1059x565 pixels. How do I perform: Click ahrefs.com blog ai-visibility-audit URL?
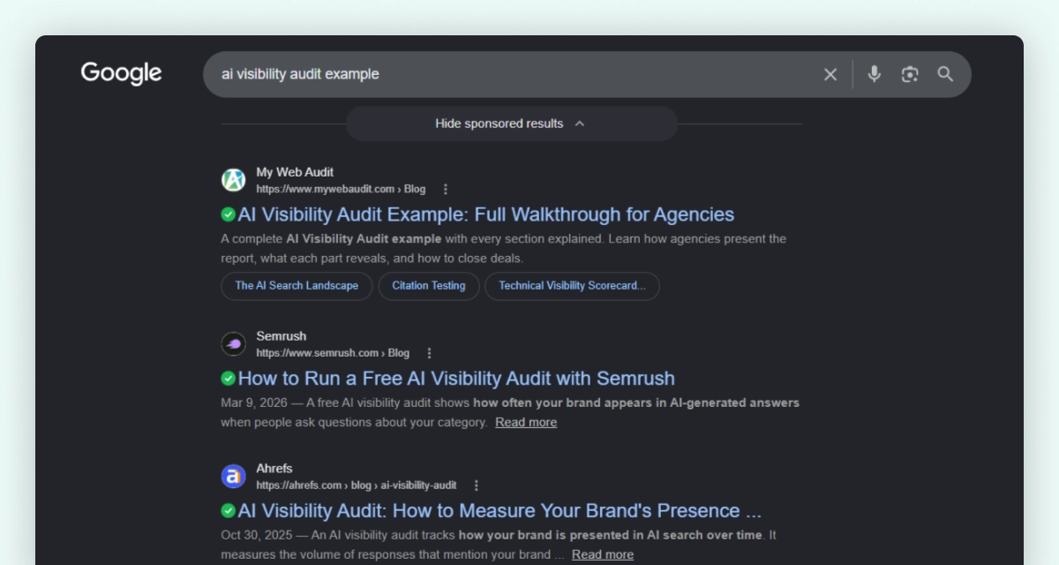(357, 486)
